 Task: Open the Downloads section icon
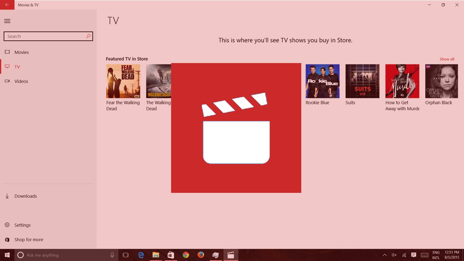(7, 196)
